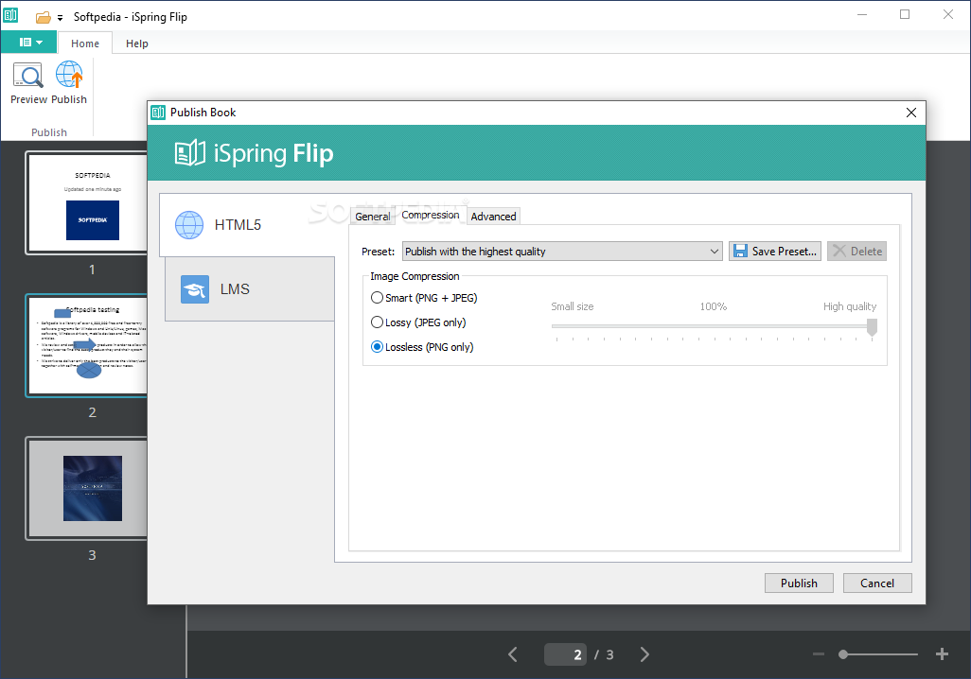Go to previous page arrow
The height and width of the screenshot is (679, 971).
point(513,654)
